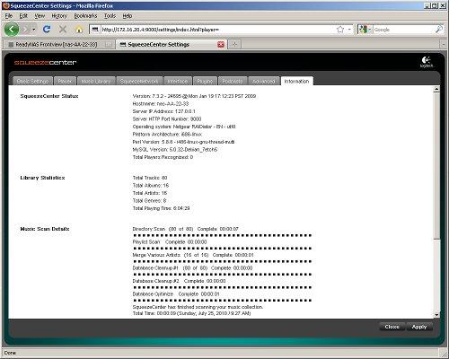Click the Library Statistics heading

(42, 178)
